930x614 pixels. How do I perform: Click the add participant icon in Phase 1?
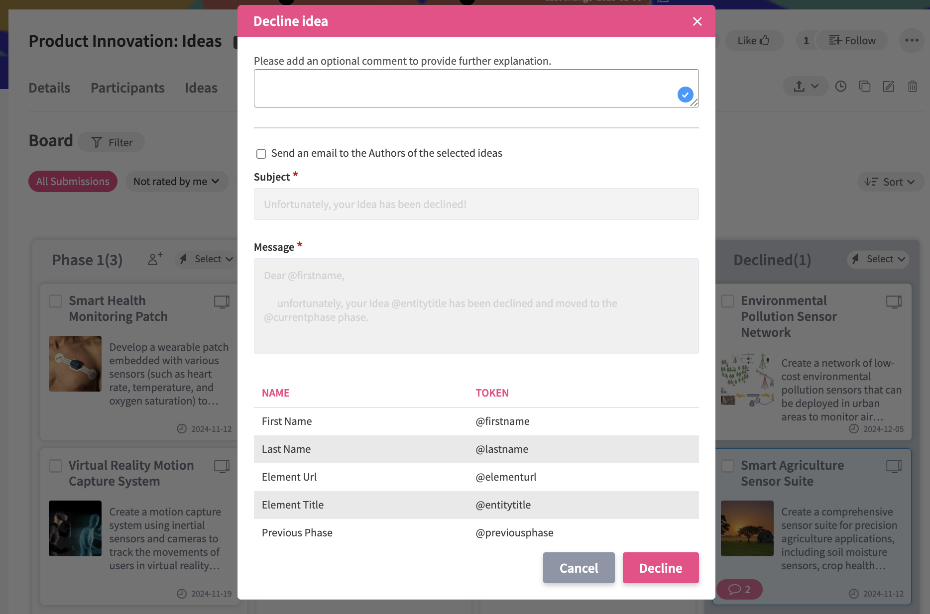tap(155, 259)
